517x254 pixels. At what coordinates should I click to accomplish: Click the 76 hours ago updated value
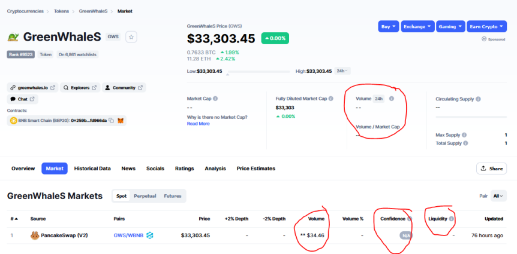(x=488, y=235)
